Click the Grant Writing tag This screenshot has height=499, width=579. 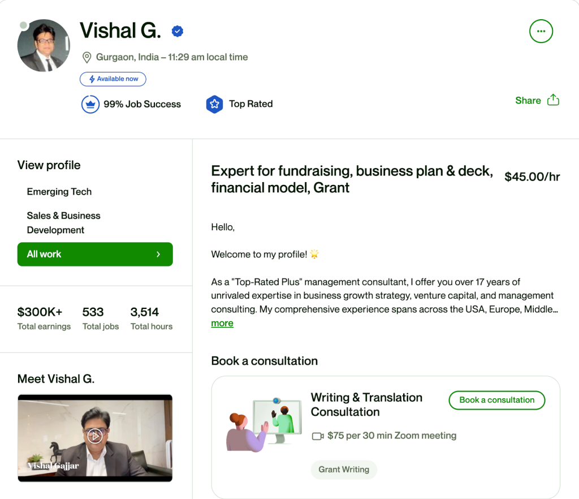344,470
